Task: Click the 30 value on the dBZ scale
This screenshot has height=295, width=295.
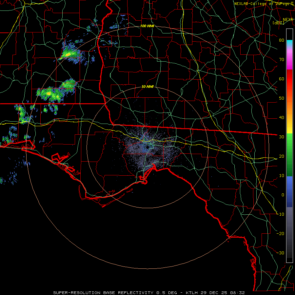Action: coord(282,137)
